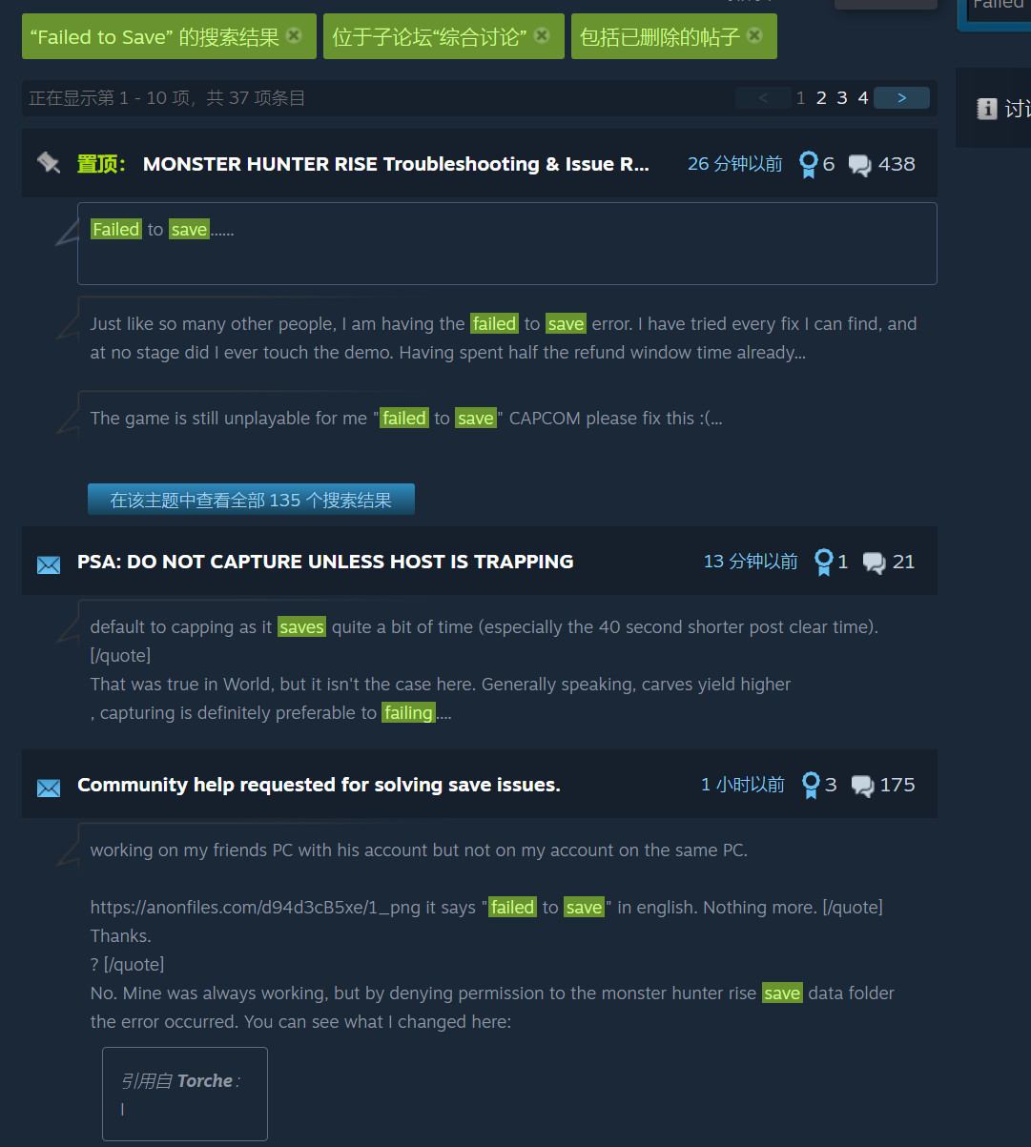Open PSA: DO NOT CAPTURE thread
The image size is (1031, 1147).
(325, 562)
